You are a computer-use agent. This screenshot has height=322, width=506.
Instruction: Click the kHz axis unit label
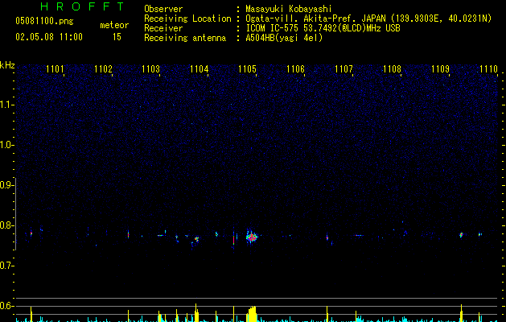[x=7, y=65]
